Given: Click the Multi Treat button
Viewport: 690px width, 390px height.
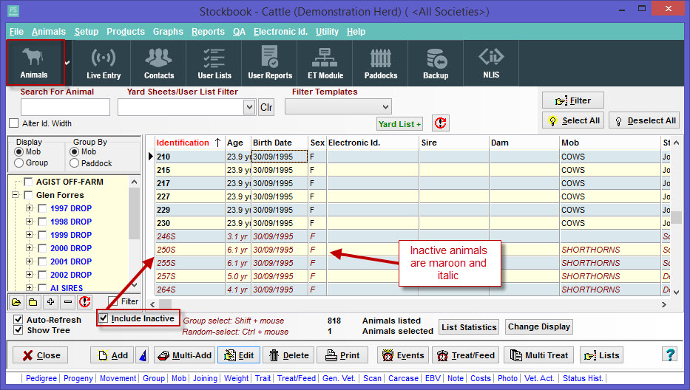Looking at the screenshot, I should pos(539,355).
